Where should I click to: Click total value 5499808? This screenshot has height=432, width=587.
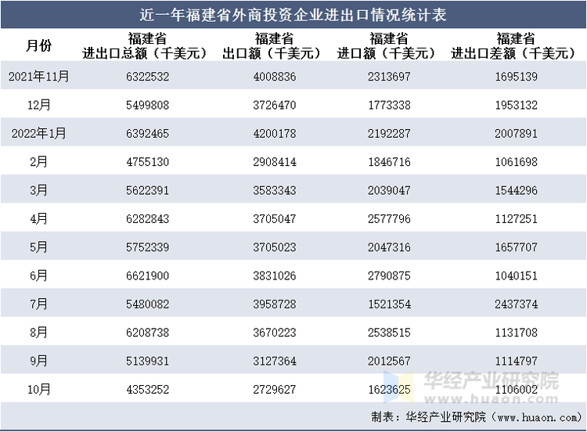pyautogui.click(x=147, y=105)
